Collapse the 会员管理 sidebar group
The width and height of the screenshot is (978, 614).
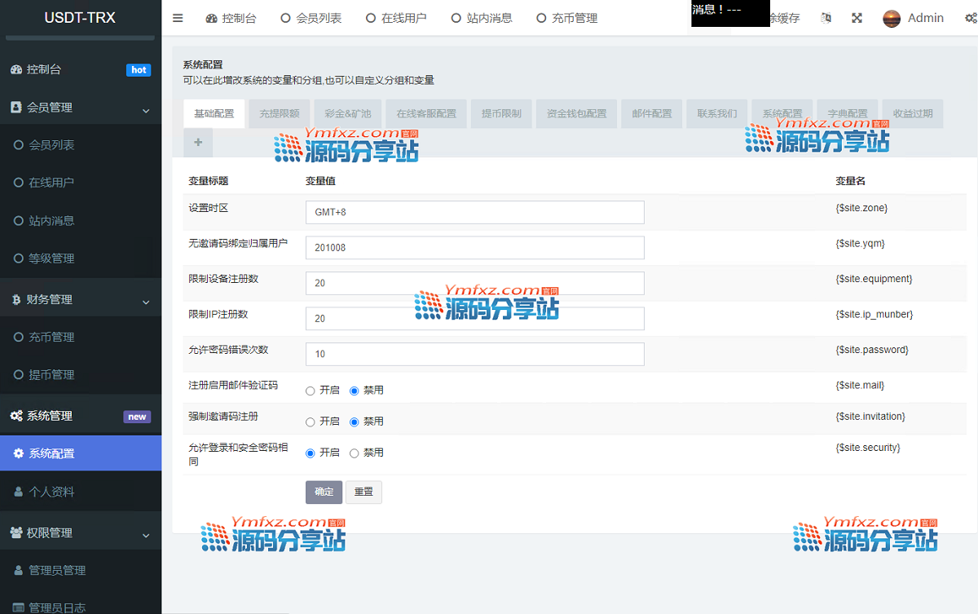[x=146, y=109]
